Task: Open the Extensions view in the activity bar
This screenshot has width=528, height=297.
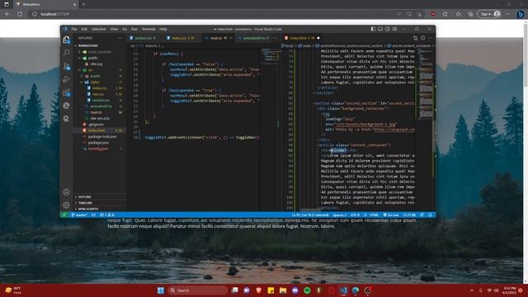Action: (x=66, y=92)
